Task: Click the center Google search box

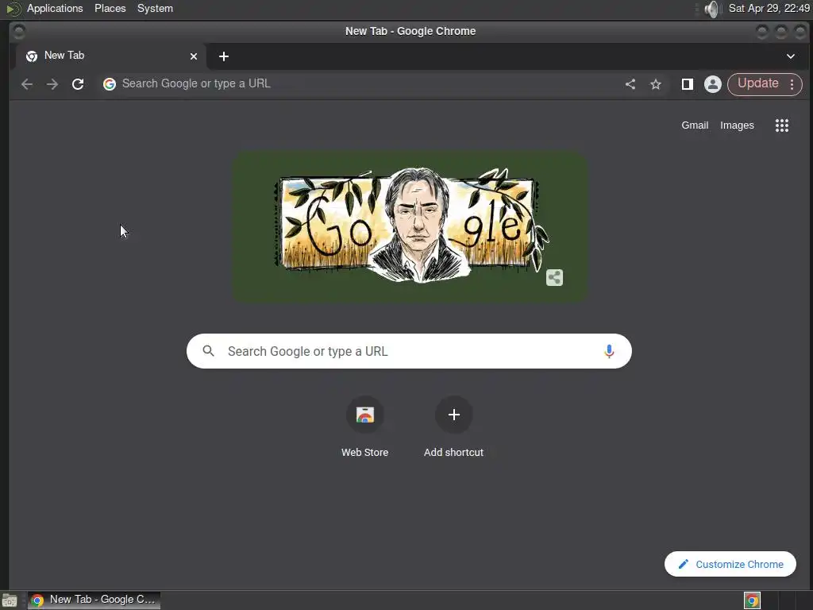Action: 409,351
